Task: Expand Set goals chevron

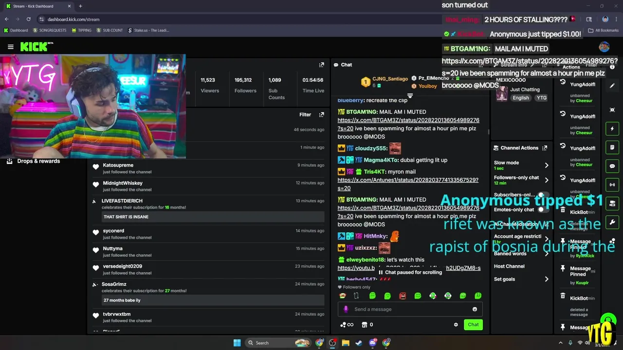Action: point(547,279)
